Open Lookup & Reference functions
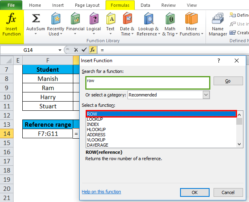Image resolution: width=249 pixels, height=202 pixels. click(x=148, y=24)
